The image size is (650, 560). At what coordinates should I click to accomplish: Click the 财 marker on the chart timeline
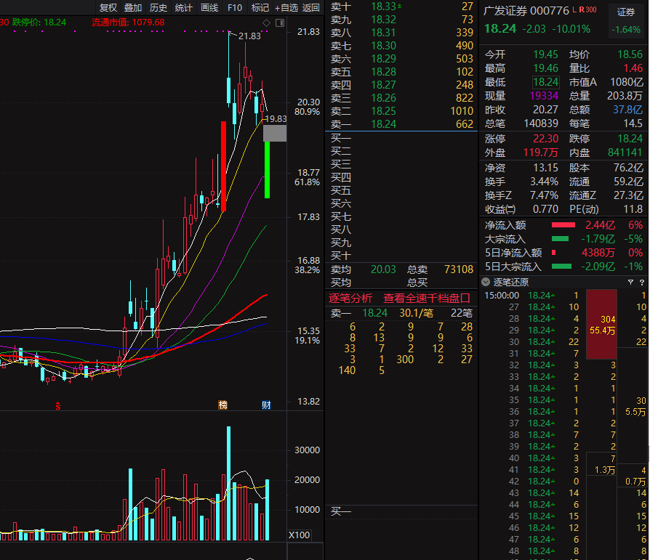[x=266, y=405]
